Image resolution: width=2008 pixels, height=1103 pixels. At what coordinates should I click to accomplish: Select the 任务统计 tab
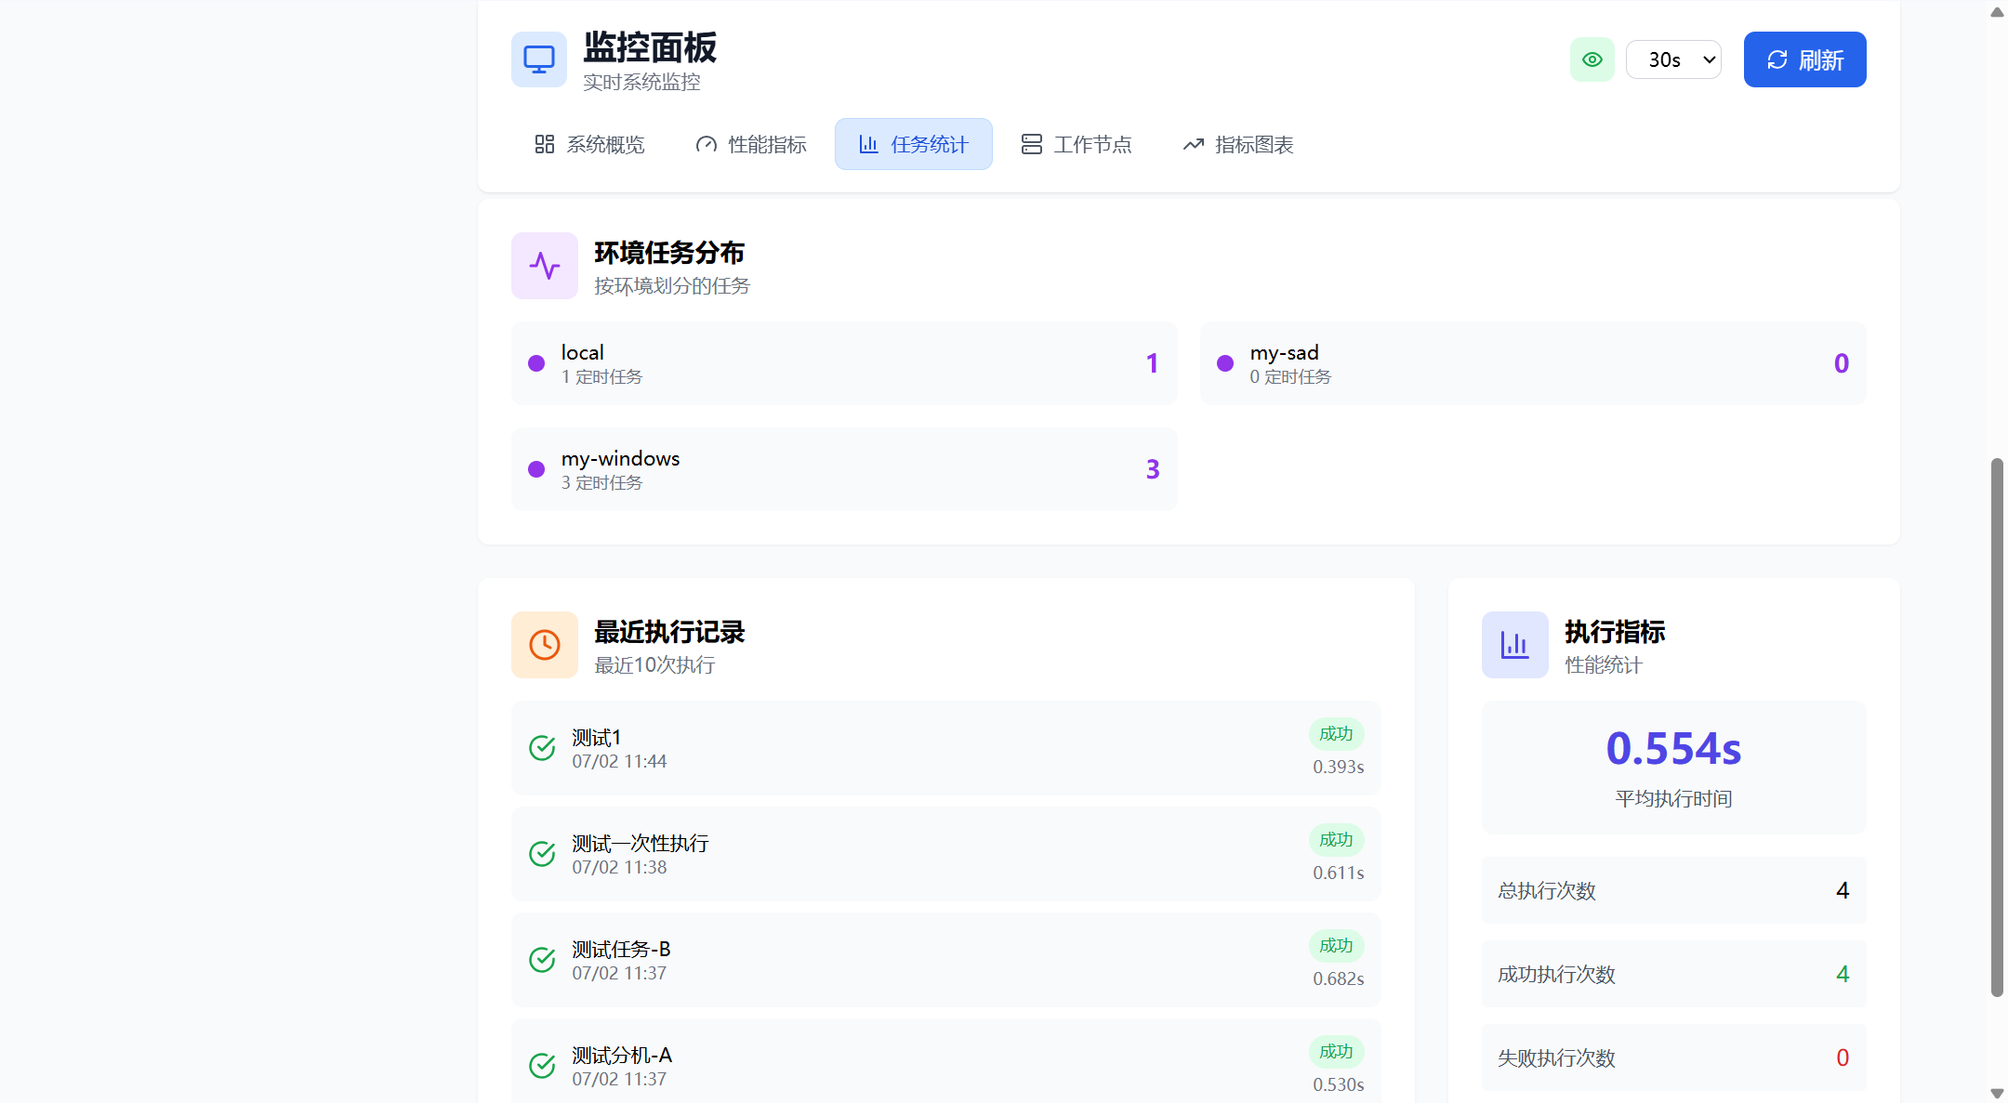[x=913, y=144]
